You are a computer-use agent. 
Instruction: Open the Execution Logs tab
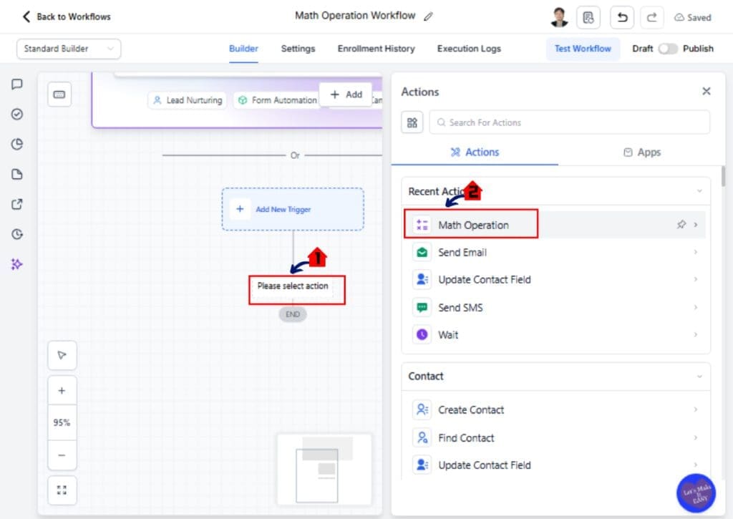click(x=468, y=49)
